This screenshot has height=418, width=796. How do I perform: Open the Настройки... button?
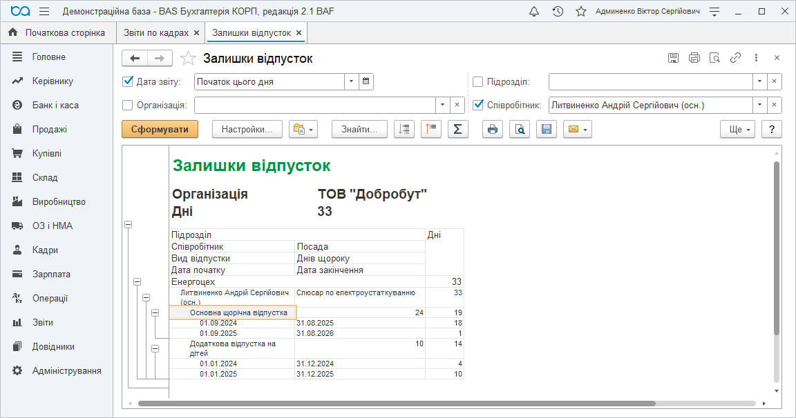click(247, 129)
